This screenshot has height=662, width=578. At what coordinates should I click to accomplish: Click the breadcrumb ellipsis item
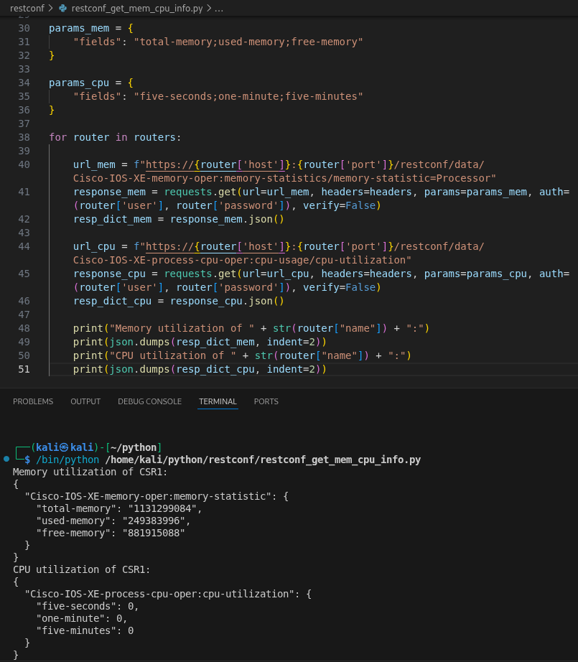tap(219, 8)
